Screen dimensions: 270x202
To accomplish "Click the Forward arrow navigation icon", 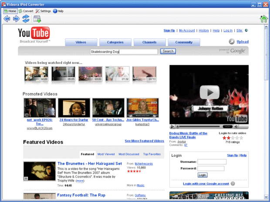I will pos(17,19).
